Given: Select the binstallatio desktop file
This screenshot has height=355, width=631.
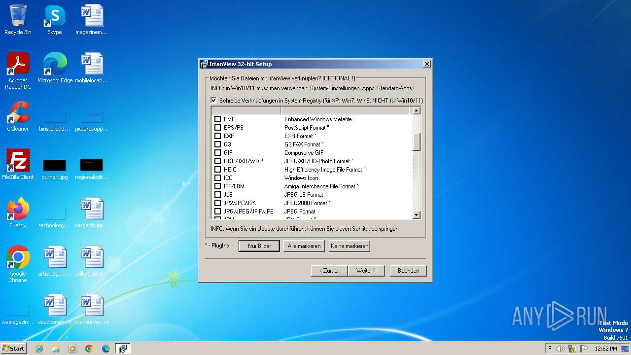Looking at the screenshot, I should pos(55,122).
